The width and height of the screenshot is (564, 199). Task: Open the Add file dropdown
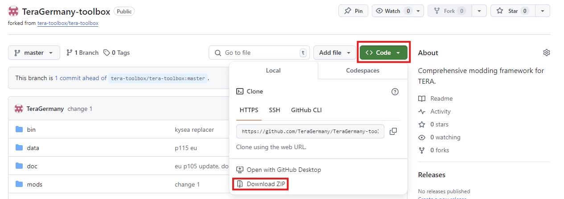335,53
